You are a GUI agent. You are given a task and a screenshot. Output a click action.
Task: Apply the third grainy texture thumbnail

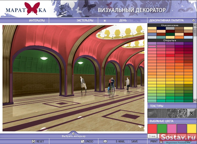[x=172, y=113]
